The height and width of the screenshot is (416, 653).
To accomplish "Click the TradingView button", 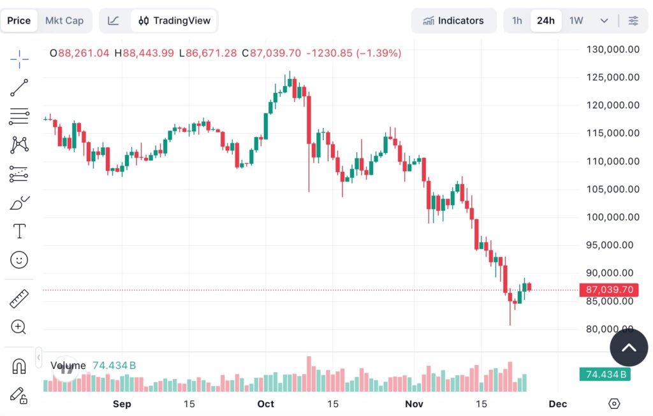I will tap(173, 20).
